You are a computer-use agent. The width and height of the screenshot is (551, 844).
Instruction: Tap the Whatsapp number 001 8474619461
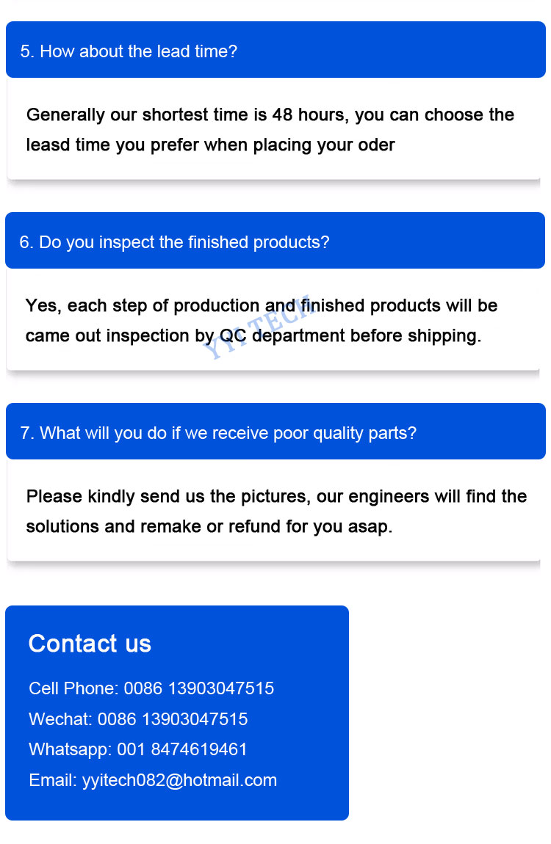[182, 749]
